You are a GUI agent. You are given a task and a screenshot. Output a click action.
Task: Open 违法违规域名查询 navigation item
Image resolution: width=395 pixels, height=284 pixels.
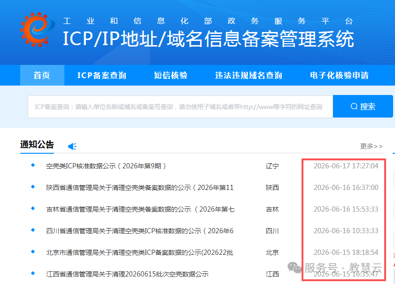(248, 75)
